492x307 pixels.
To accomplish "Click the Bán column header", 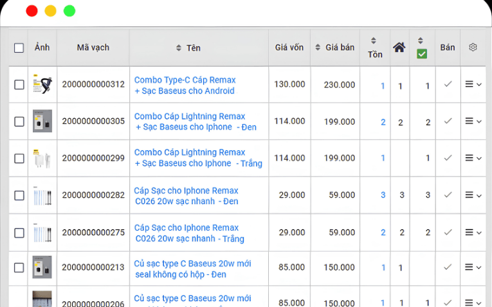I will (448, 48).
